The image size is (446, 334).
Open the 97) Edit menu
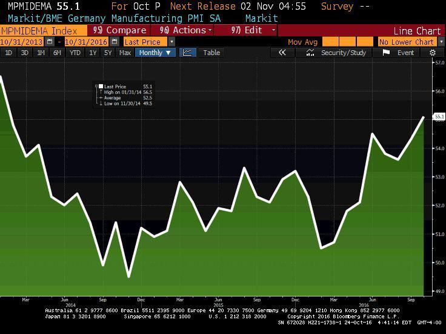[253, 30]
